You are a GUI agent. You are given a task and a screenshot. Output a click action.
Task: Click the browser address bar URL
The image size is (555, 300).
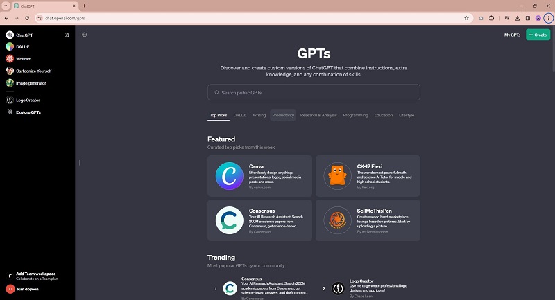(65, 18)
